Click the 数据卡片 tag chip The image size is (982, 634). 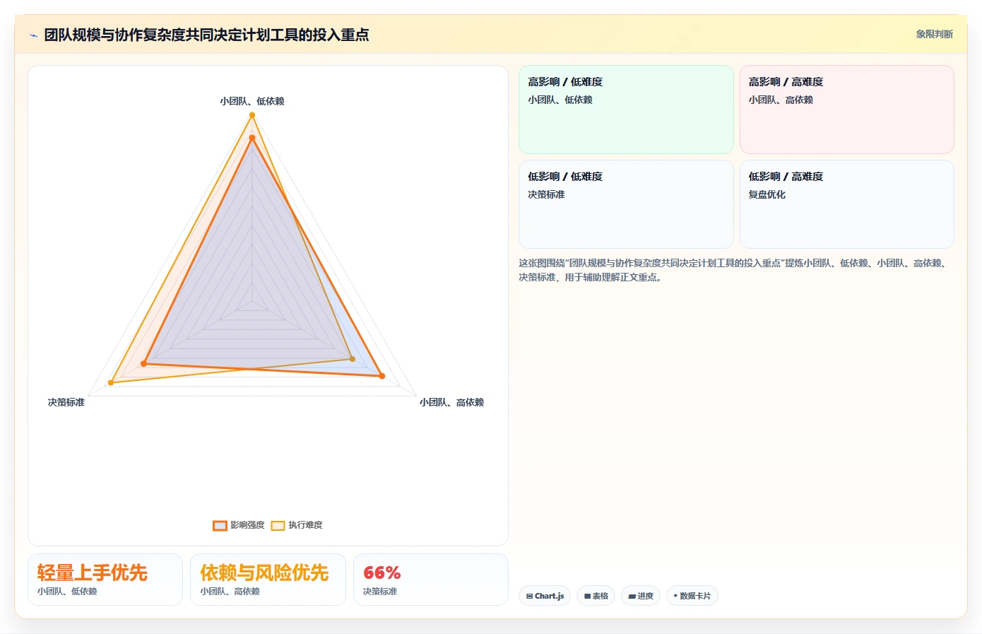coord(692,596)
